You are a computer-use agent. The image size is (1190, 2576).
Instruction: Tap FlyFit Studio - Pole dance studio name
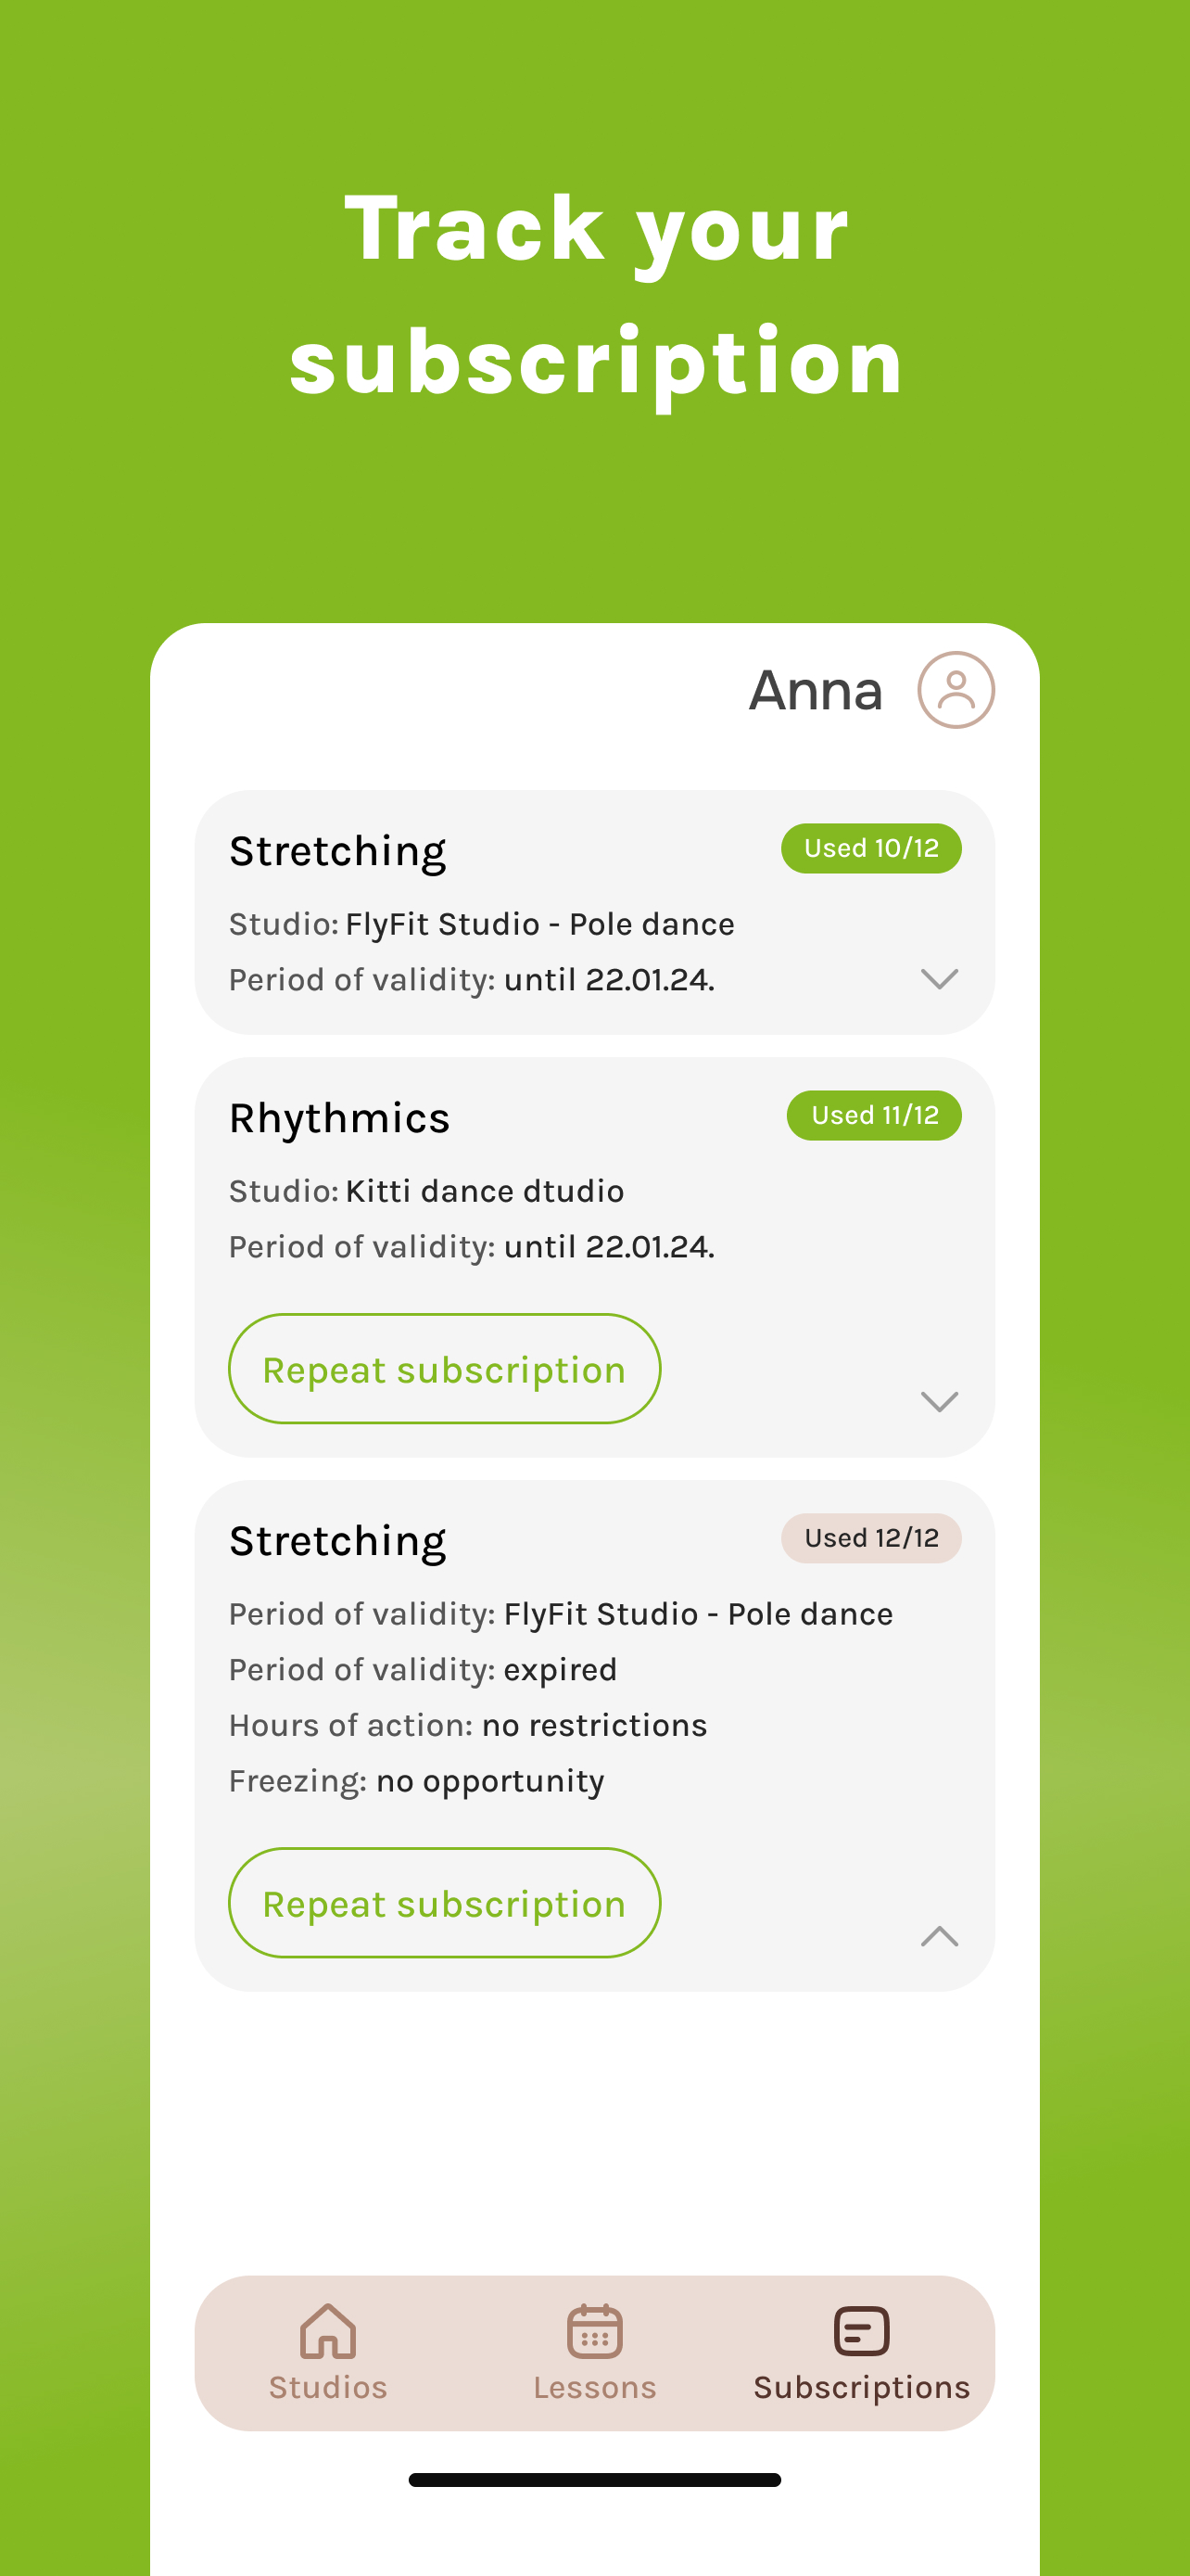(x=539, y=924)
